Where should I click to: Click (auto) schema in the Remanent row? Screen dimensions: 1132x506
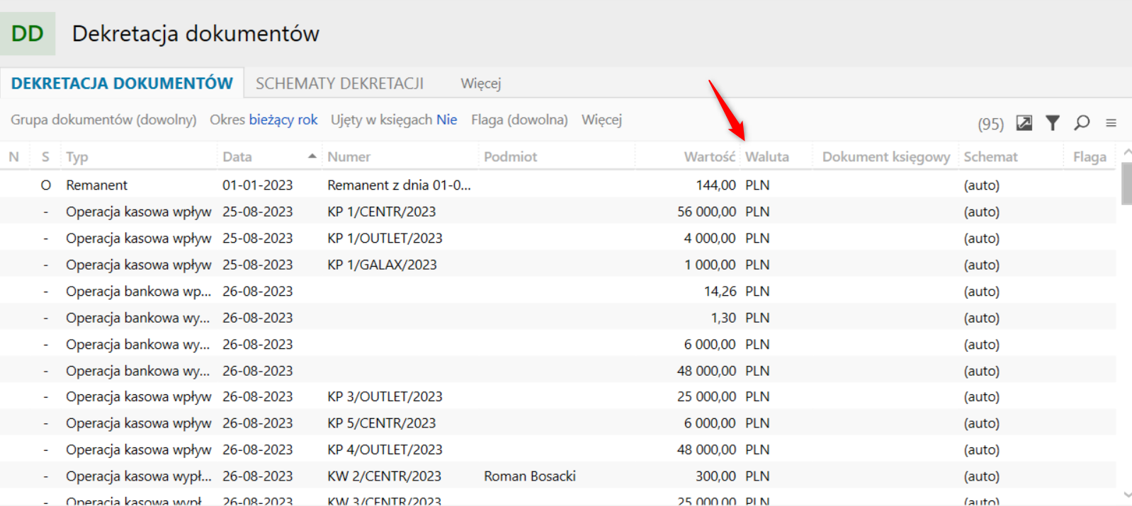tap(982, 185)
